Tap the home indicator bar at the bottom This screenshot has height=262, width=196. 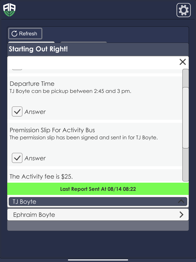(x=98, y=260)
